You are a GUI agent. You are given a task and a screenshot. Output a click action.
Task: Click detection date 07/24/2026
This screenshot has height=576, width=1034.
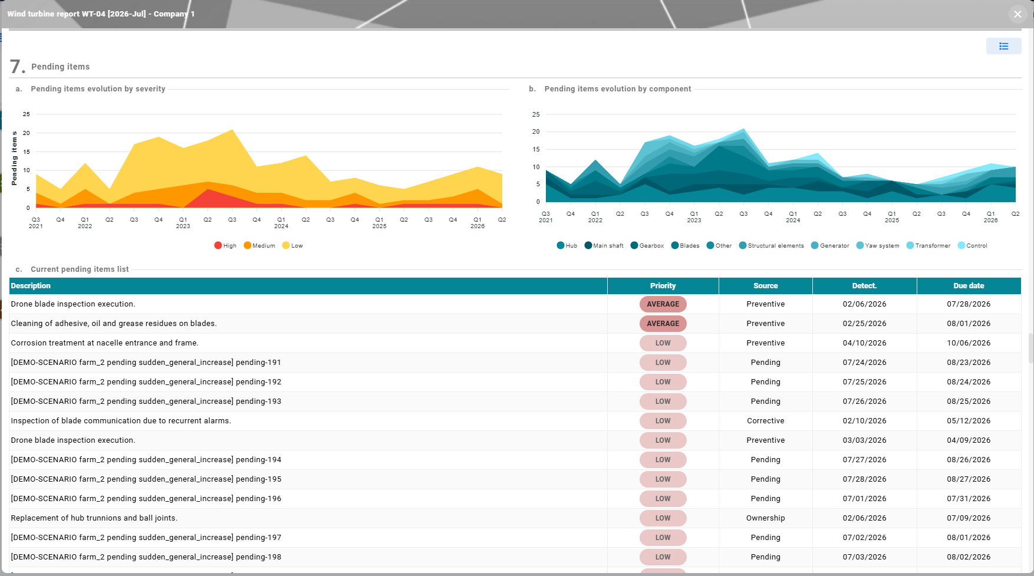tap(865, 363)
